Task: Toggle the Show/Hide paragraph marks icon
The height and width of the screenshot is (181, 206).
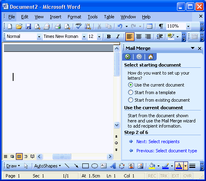Action: point(161,26)
